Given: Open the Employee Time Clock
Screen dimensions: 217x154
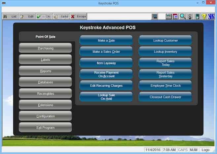Looking at the screenshot, I should click(x=165, y=85).
